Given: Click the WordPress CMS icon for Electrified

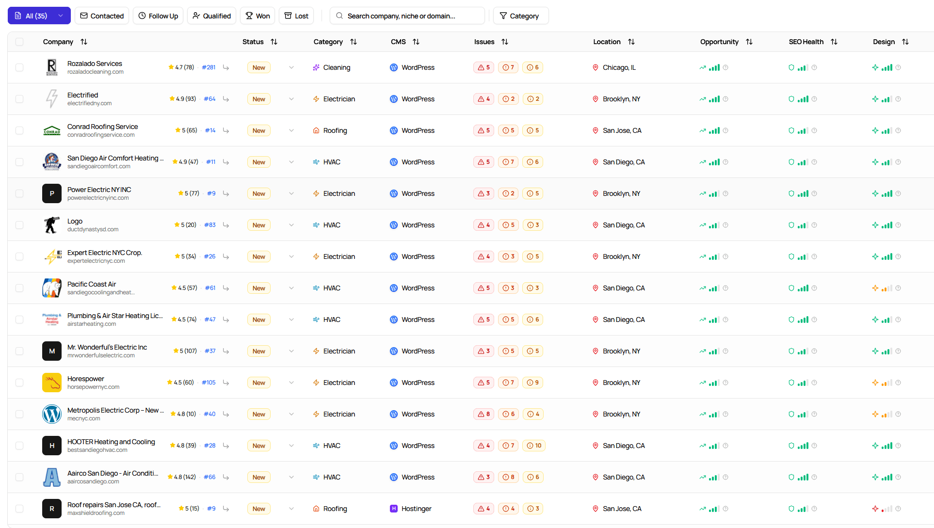Looking at the screenshot, I should 393,98.
